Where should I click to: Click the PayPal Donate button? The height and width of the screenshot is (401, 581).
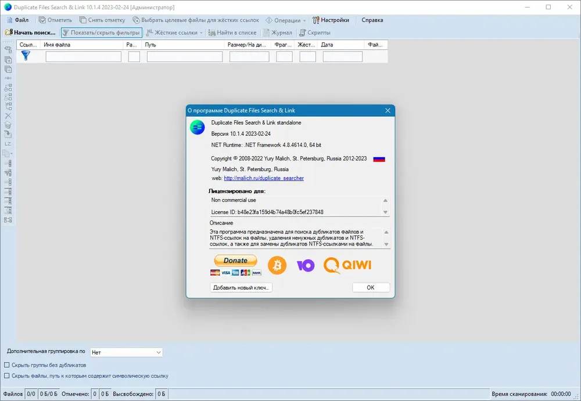pyautogui.click(x=236, y=261)
